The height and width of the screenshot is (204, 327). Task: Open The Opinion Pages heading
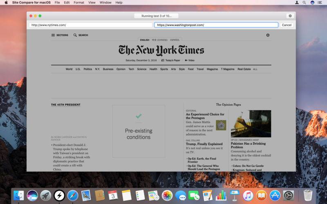point(228,105)
